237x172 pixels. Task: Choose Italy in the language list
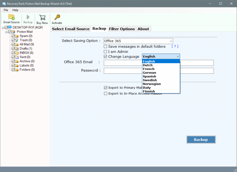tap(161, 88)
